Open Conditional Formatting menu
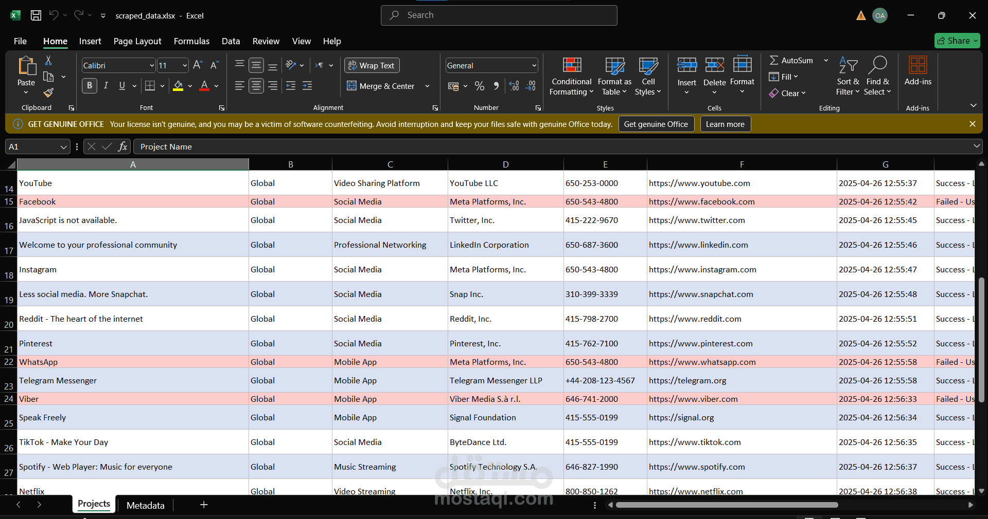Viewport: 988px width, 519px height. [x=572, y=77]
